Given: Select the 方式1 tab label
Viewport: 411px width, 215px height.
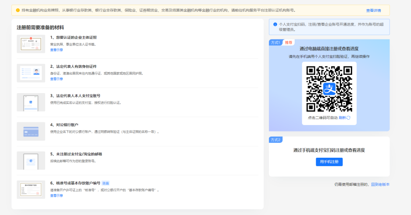Looking at the screenshot, I should [275, 42].
